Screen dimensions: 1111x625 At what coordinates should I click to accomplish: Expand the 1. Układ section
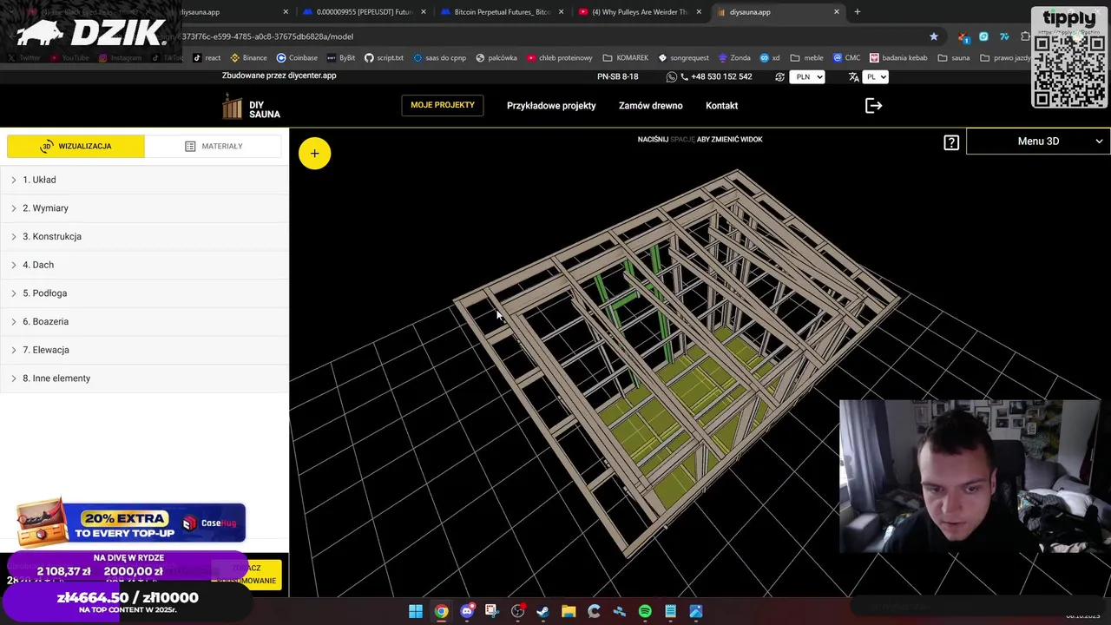pos(144,180)
